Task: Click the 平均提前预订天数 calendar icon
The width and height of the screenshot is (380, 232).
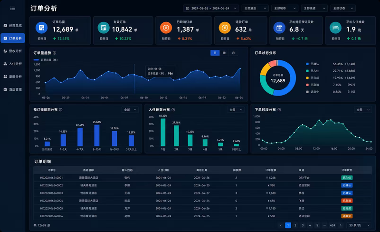Action: pos(279,28)
